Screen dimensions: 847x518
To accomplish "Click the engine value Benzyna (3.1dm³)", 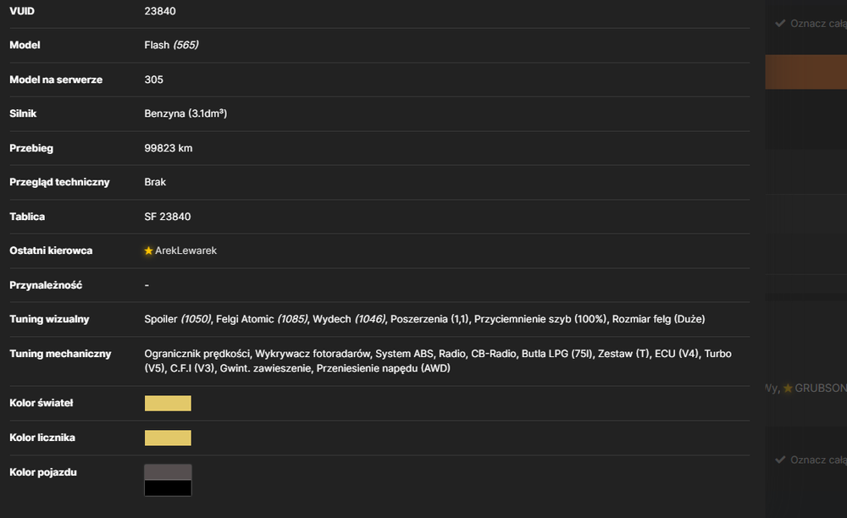I will 185,114.
